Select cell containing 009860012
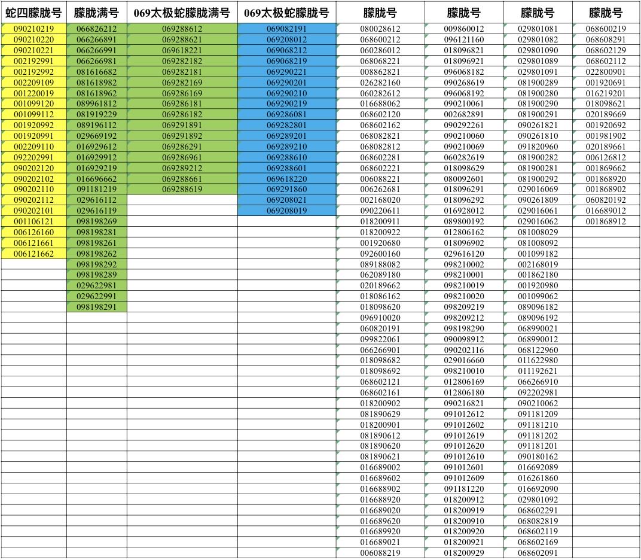This screenshot has width=641, height=560. (464, 29)
